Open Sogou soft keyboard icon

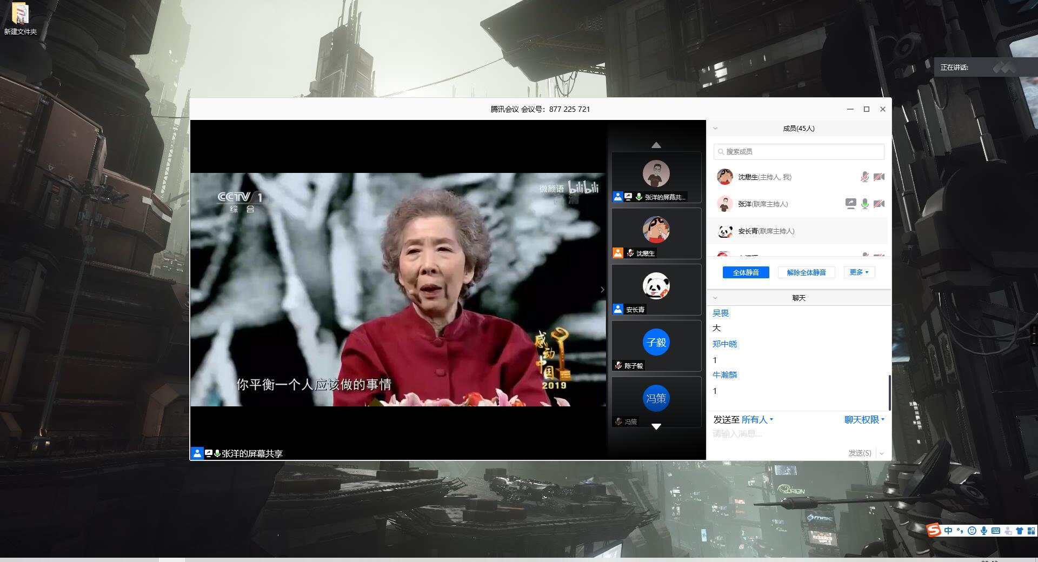[x=996, y=531]
